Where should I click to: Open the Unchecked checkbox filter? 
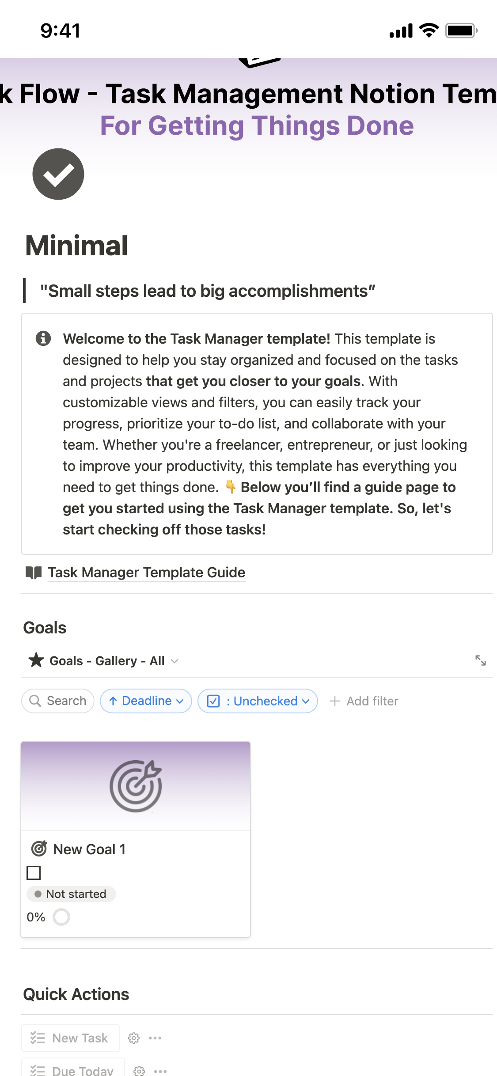point(258,701)
